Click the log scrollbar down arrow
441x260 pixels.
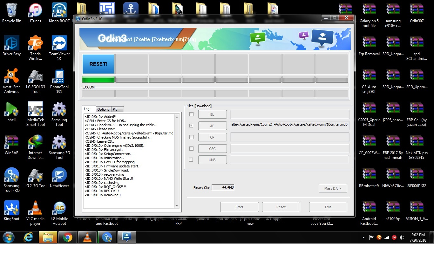[177, 206]
